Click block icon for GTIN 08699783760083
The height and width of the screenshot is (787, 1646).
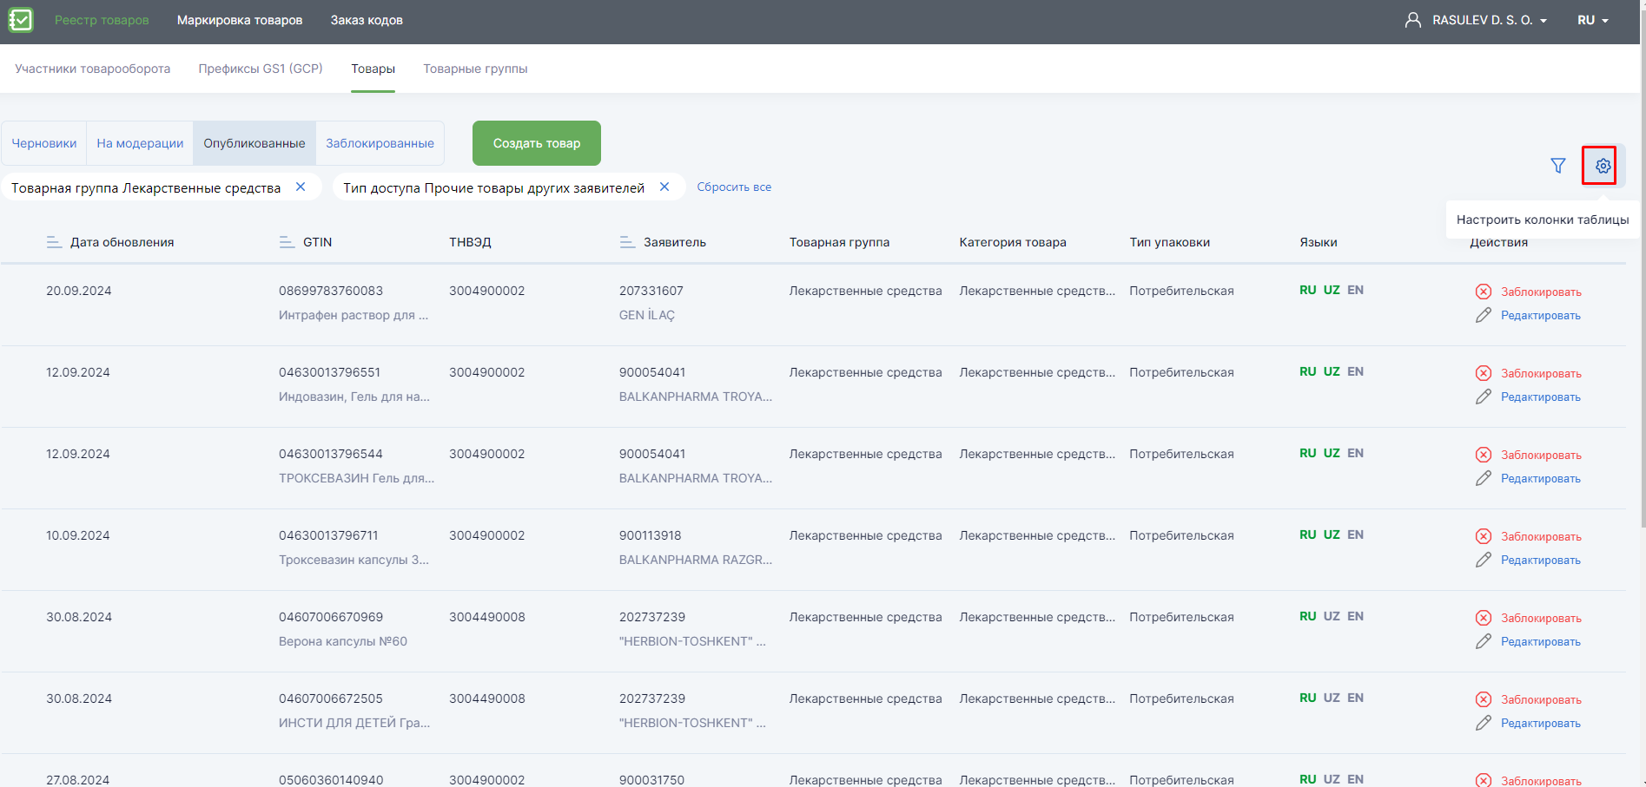tap(1484, 292)
